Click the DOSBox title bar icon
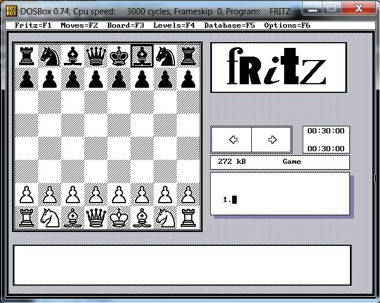 point(11,11)
